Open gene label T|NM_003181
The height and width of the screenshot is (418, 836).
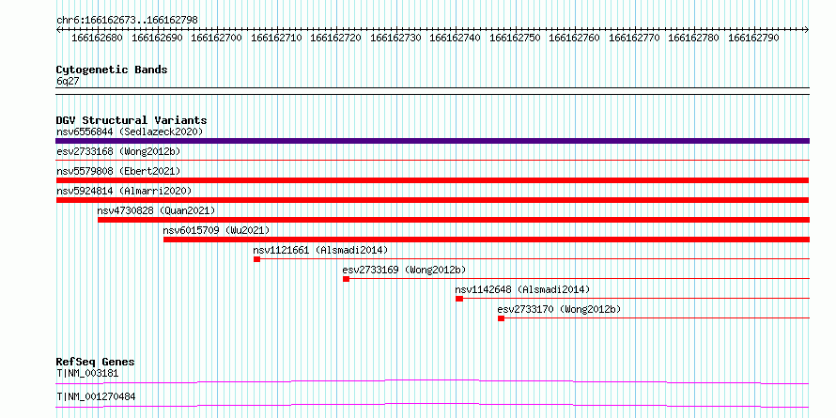tap(87, 373)
